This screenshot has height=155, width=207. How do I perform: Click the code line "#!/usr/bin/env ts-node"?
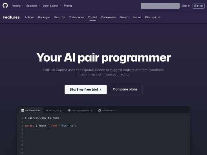[x=42, y=118]
